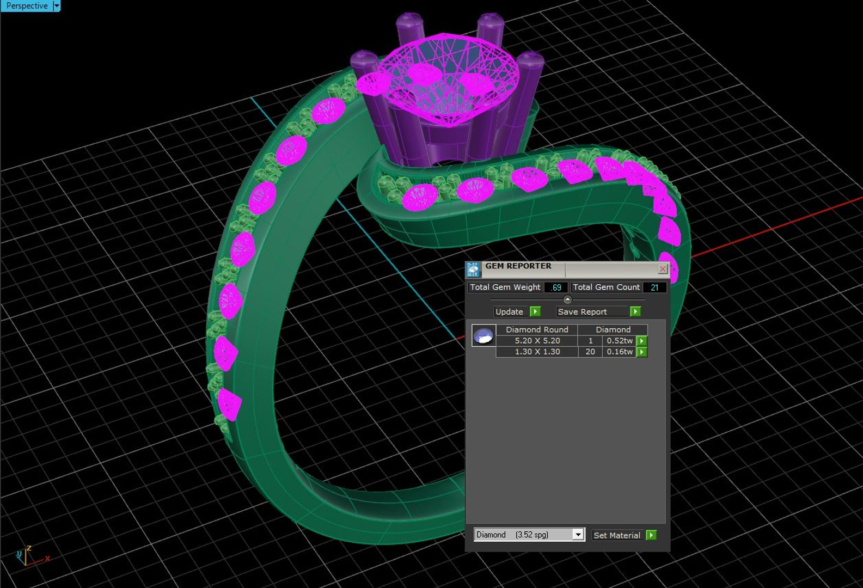
Task: Click the Set Material button
Action: pos(617,535)
